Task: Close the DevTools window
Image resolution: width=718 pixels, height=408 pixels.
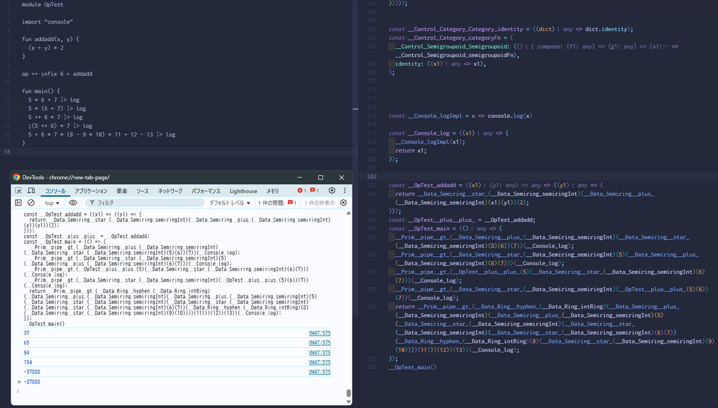Action: coord(342,178)
